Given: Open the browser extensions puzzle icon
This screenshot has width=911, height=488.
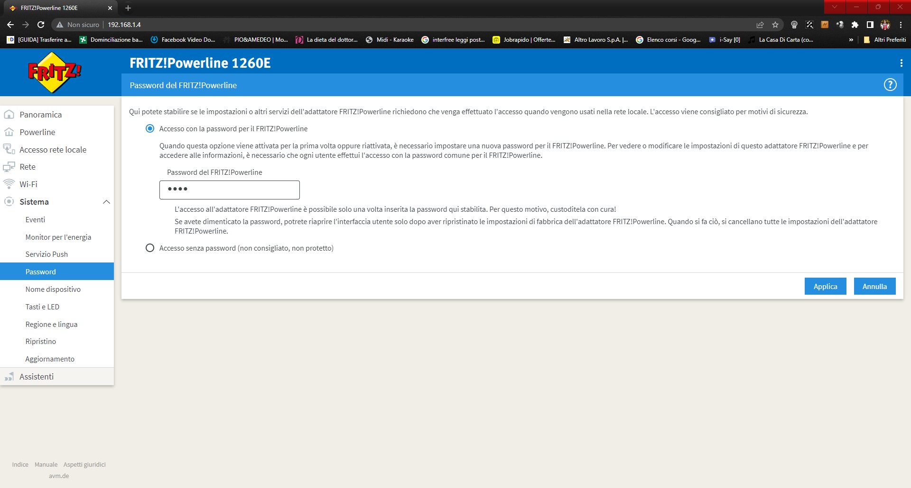Looking at the screenshot, I should 855,25.
